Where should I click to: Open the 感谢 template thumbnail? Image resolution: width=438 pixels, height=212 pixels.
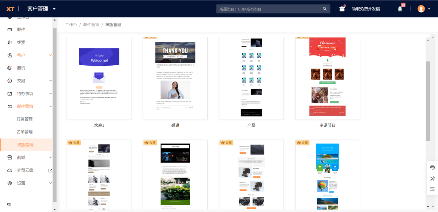(175, 78)
